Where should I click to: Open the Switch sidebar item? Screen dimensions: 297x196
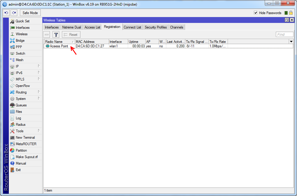(25, 53)
